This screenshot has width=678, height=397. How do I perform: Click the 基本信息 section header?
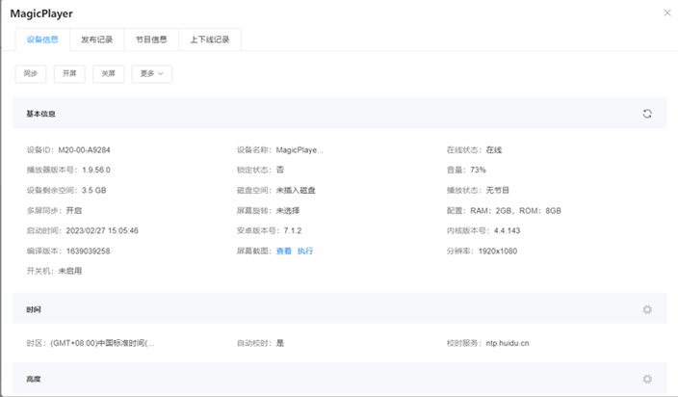[40, 114]
